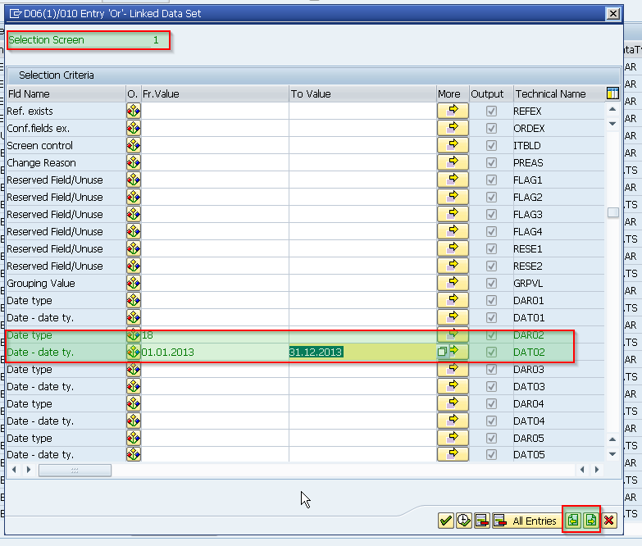Click the red X Cancel icon

(609, 521)
